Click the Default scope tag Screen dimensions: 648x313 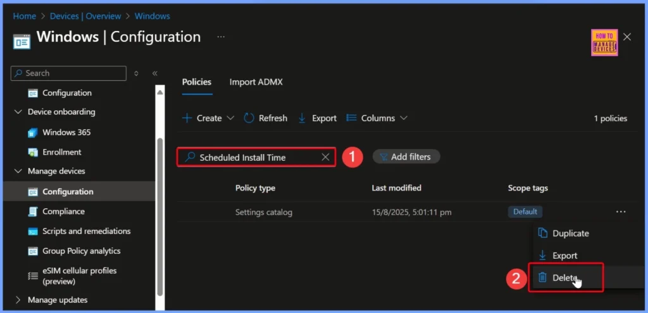pyautogui.click(x=525, y=211)
